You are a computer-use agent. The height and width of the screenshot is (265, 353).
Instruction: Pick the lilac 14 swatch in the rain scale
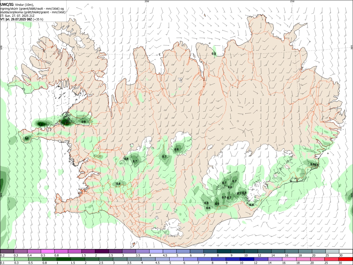pyautogui.click(x=275, y=259)
